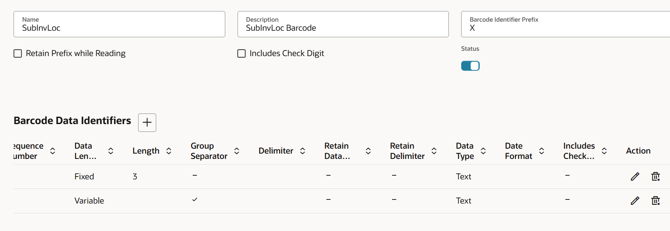Image resolution: width=670 pixels, height=231 pixels.
Task: Select the Variable row Text cell
Action: tap(464, 201)
